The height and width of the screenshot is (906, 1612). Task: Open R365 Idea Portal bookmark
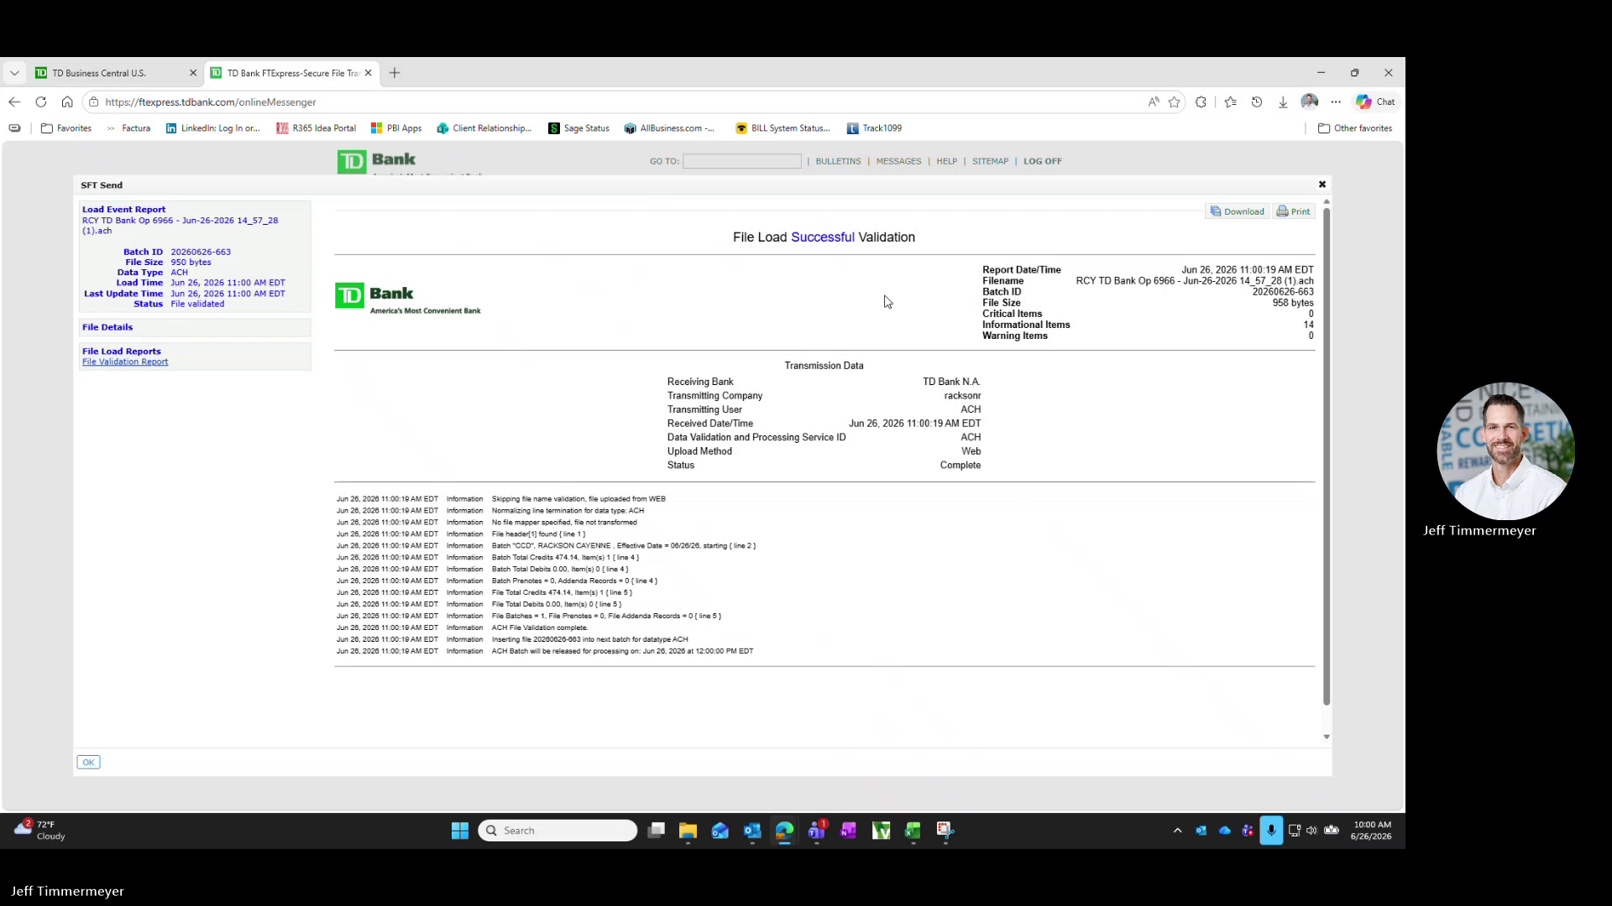[317, 128]
